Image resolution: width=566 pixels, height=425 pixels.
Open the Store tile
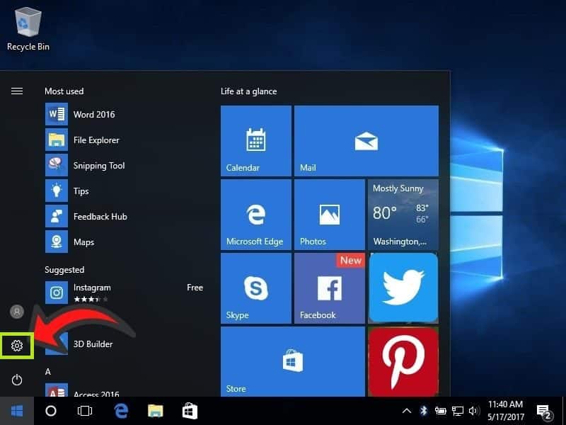[x=293, y=362]
